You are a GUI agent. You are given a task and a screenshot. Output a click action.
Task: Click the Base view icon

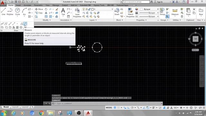201,12
